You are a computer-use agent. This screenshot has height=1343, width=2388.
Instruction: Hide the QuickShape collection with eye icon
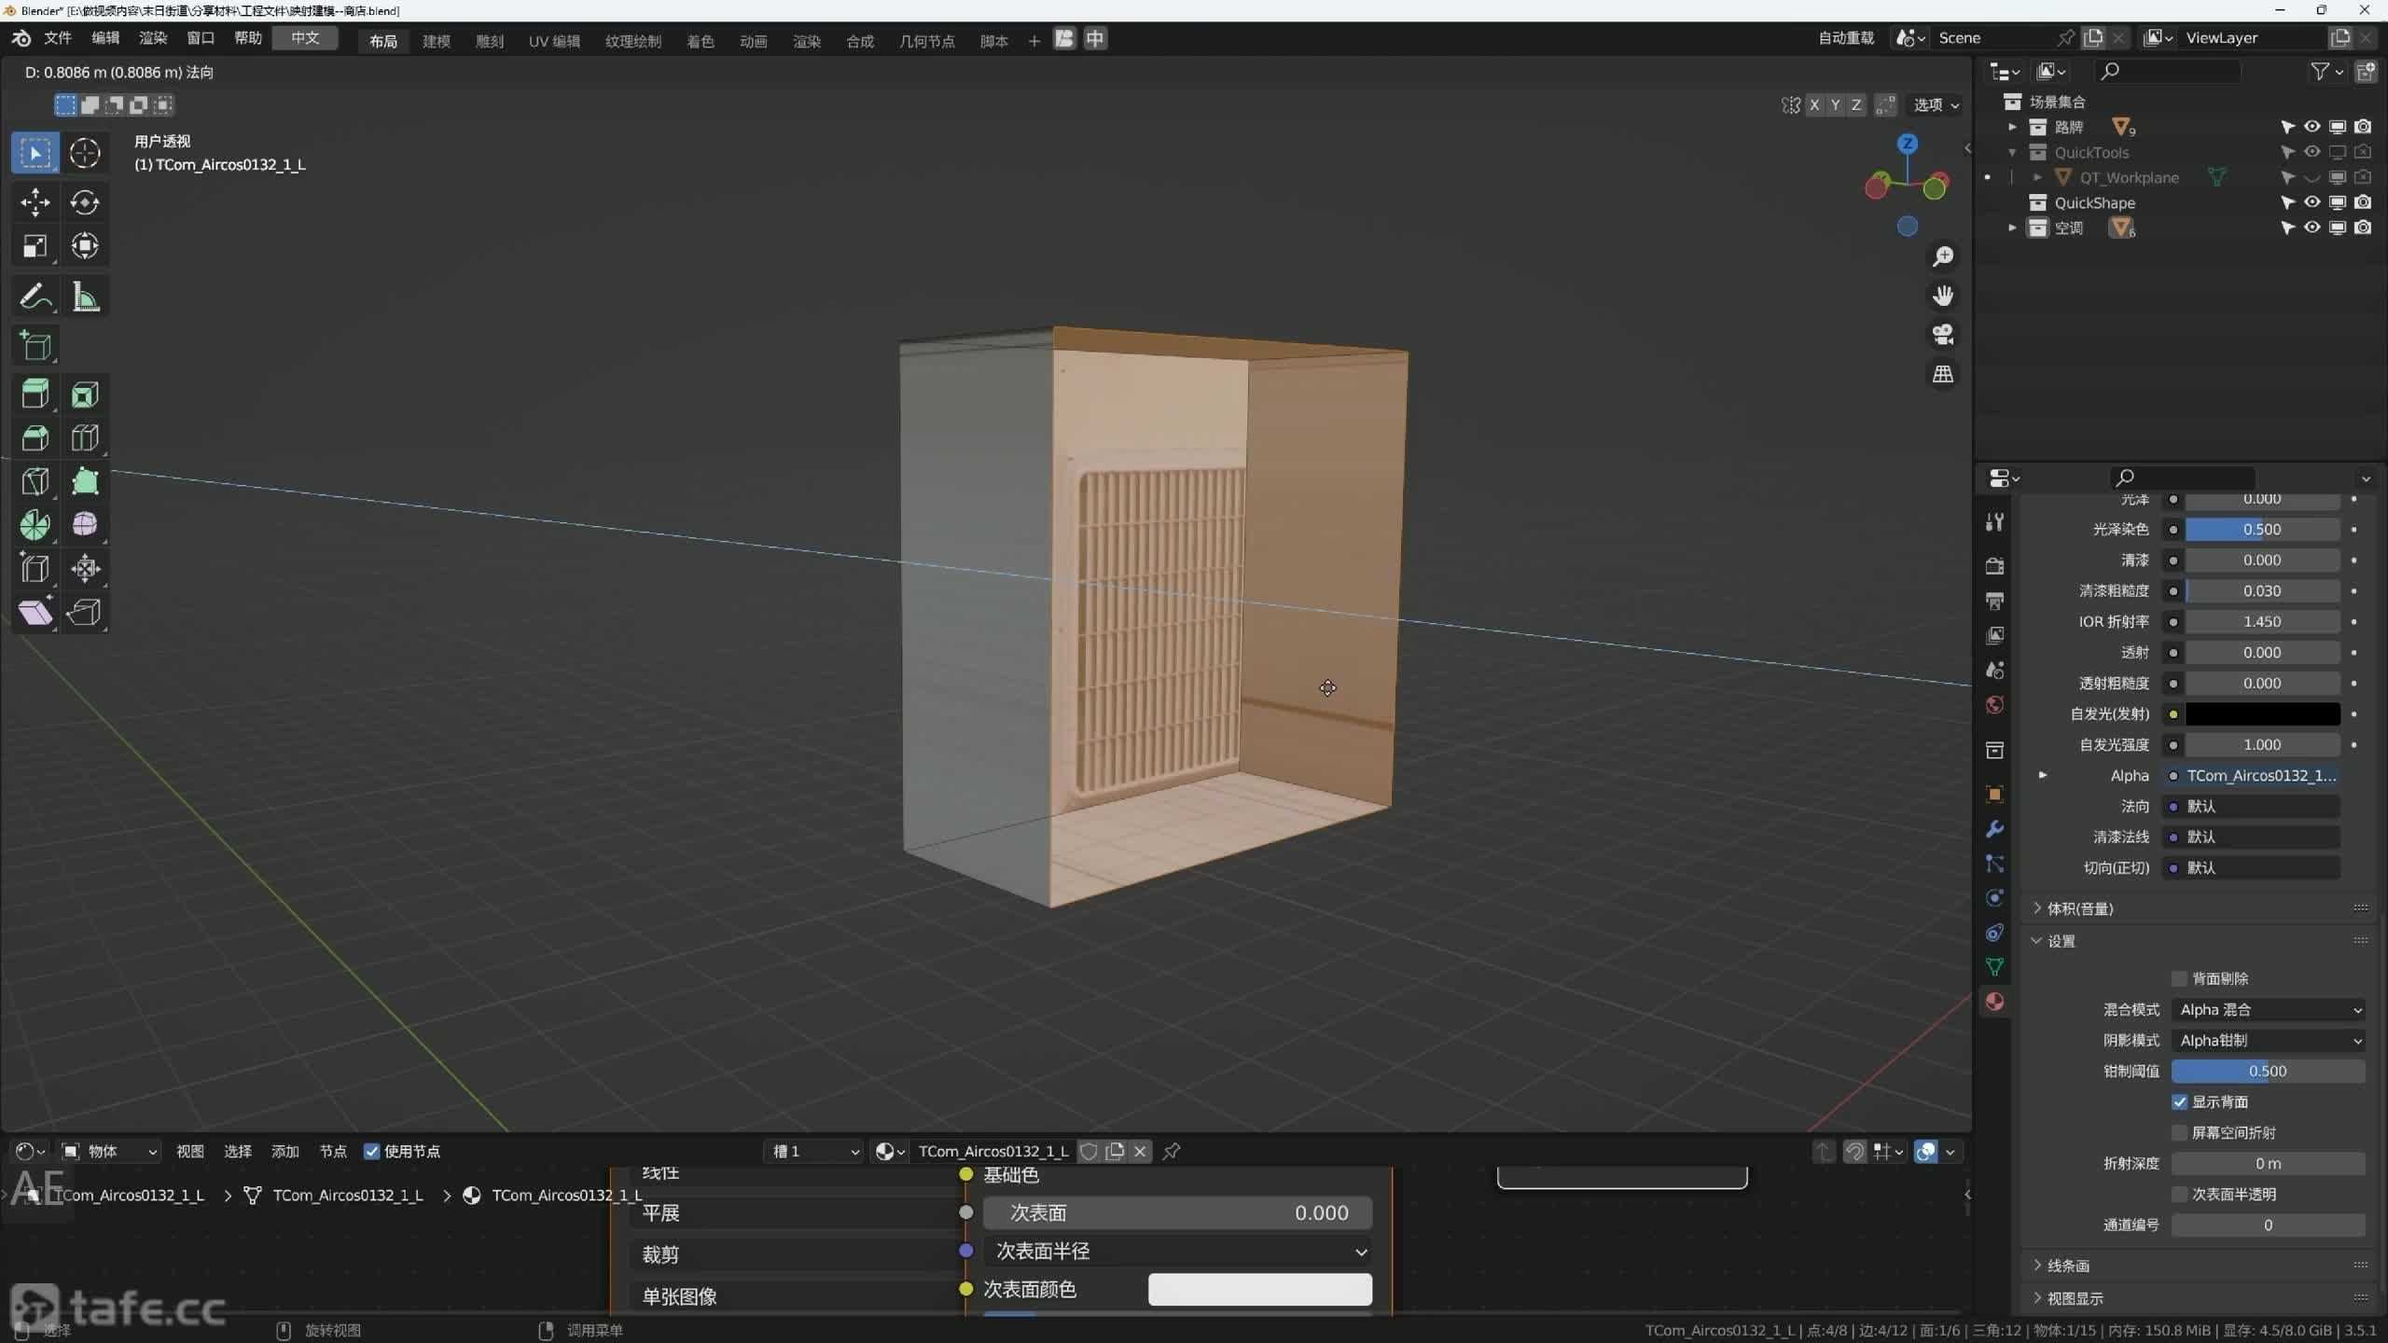(2312, 202)
